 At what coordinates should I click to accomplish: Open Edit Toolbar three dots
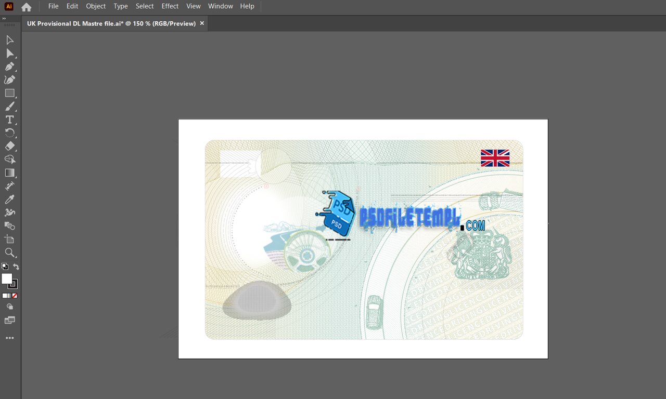point(9,338)
